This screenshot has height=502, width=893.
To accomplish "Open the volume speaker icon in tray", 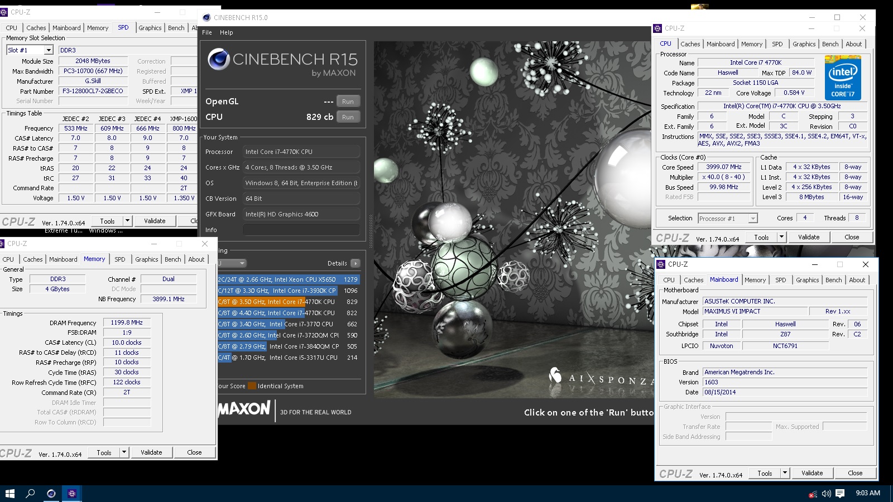I will [826, 494].
